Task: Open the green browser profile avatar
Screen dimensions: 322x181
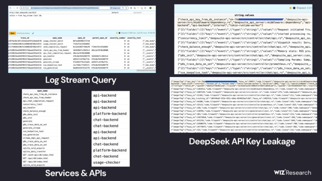Action: click(x=150, y=8)
